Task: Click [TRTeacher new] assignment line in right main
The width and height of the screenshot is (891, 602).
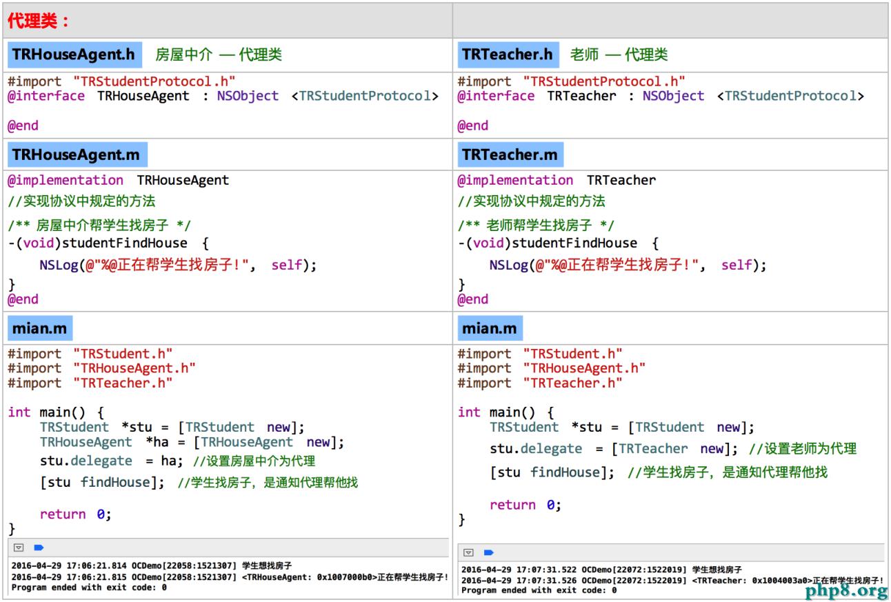Action: click(x=672, y=449)
